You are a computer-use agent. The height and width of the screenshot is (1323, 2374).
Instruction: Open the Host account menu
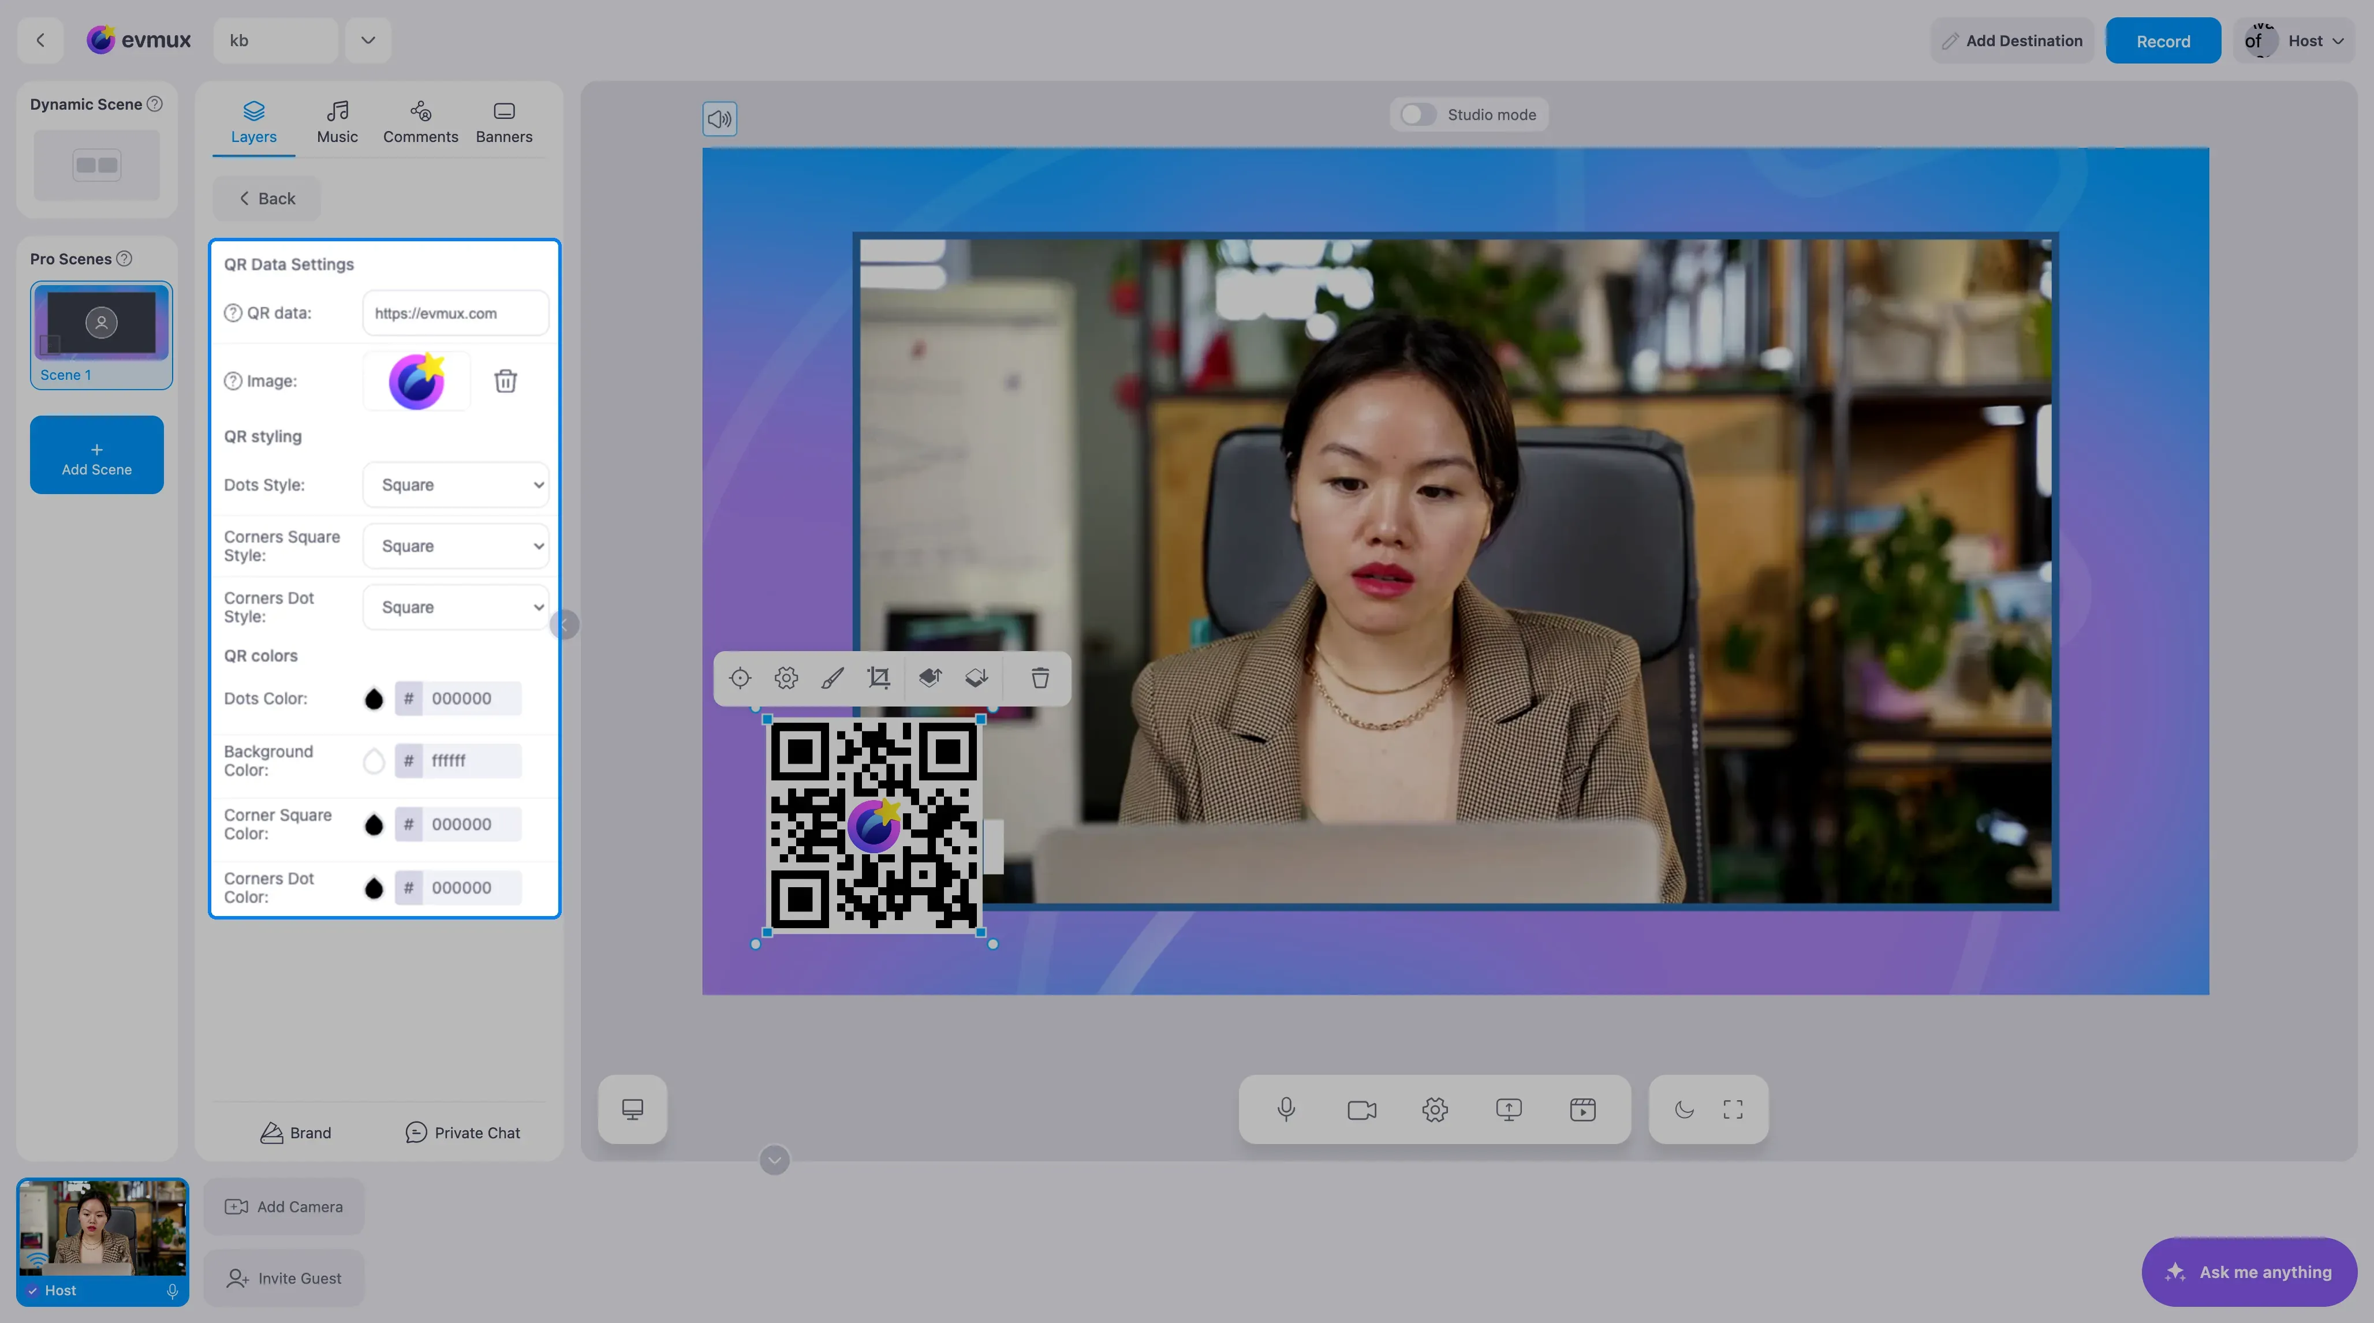[2295, 40]
